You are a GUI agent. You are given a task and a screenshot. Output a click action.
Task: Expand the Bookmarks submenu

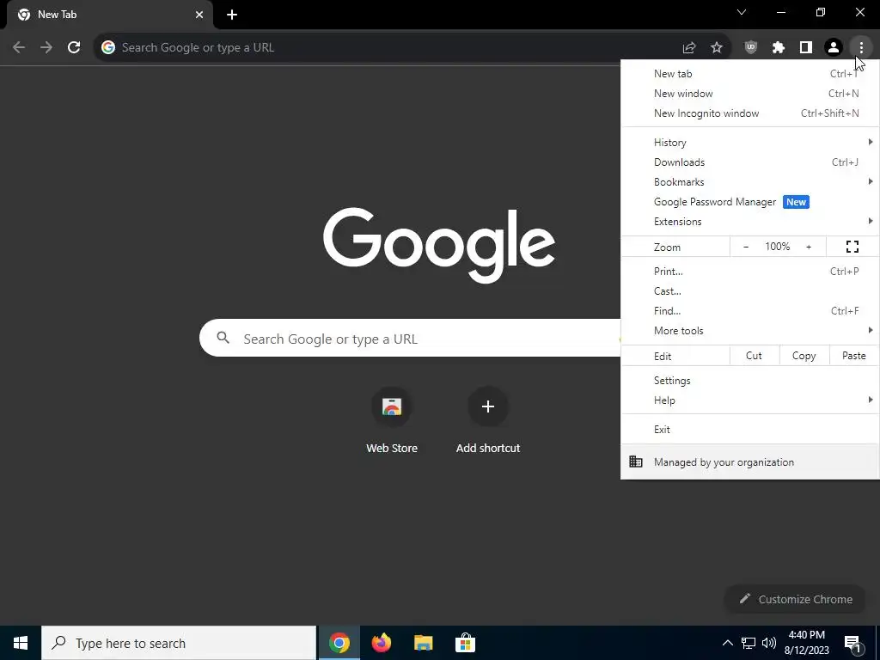point(749,182)
